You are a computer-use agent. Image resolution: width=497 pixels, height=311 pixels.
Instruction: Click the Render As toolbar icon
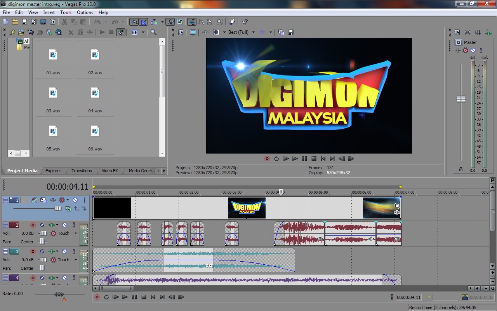coord(43,22)
